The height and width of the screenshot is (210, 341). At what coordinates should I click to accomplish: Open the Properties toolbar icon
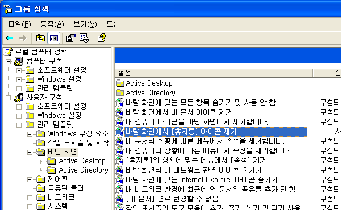70,38
